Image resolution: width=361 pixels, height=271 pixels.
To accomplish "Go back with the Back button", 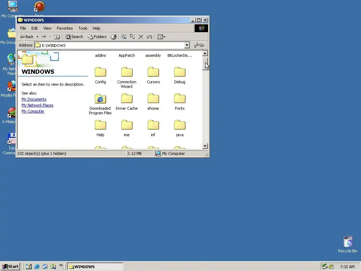I will [27, 37].
